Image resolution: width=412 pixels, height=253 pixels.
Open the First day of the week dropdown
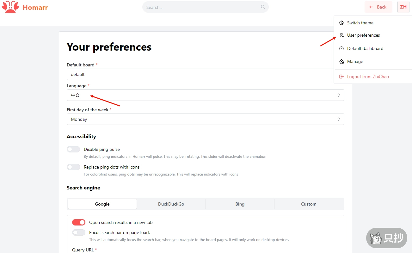[206, 119]
